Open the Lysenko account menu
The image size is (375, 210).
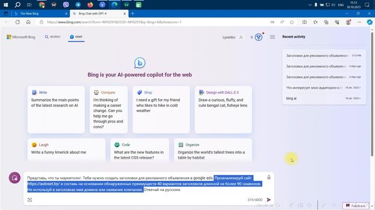coord(233,37)
